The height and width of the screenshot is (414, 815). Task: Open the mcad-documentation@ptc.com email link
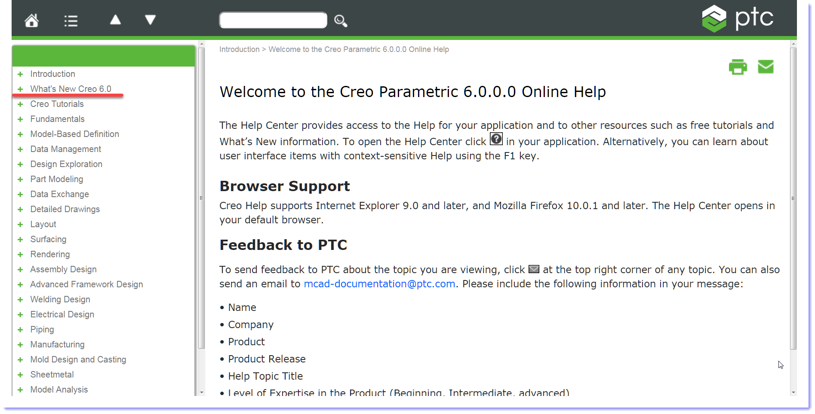379,284
